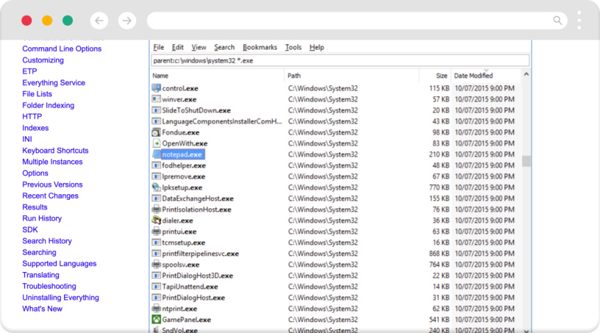Viewport: 600px width, 333px height.
Task: Open the browser three-dot menu
Action: tap(579, 20)
